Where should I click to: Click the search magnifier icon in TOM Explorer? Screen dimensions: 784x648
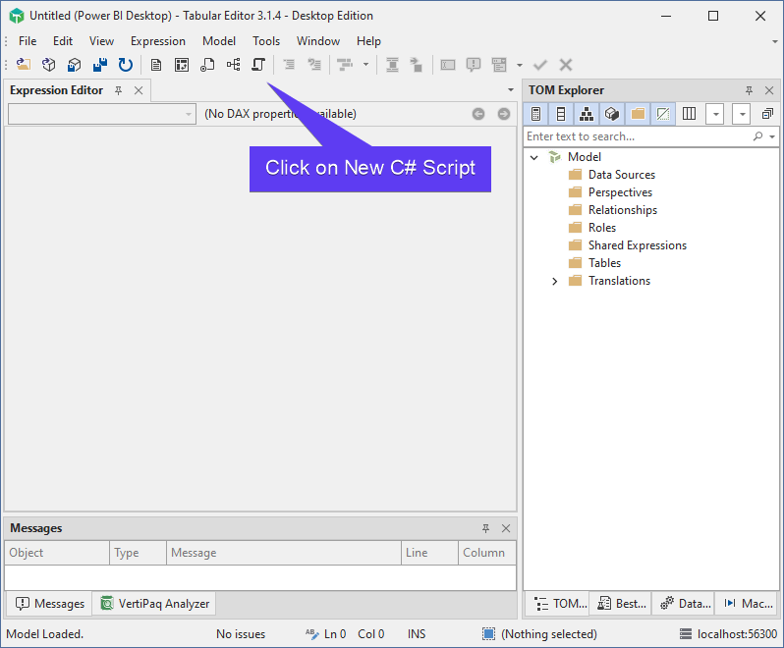tap(758, 136)
